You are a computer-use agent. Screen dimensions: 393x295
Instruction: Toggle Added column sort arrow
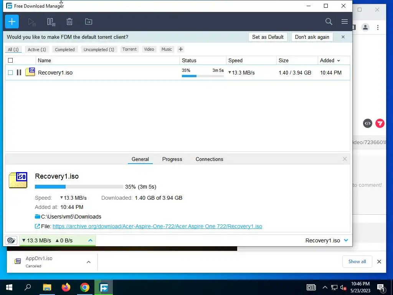click(339, 61)
